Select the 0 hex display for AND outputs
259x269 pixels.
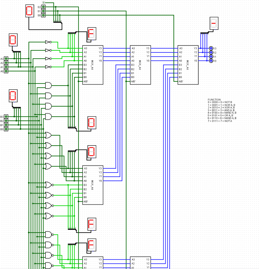pos(92,123)
